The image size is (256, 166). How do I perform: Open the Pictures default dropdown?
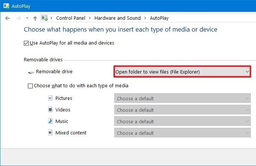coord(182,98)
